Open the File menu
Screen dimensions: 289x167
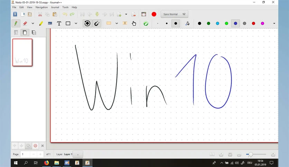tap(14, 7)
